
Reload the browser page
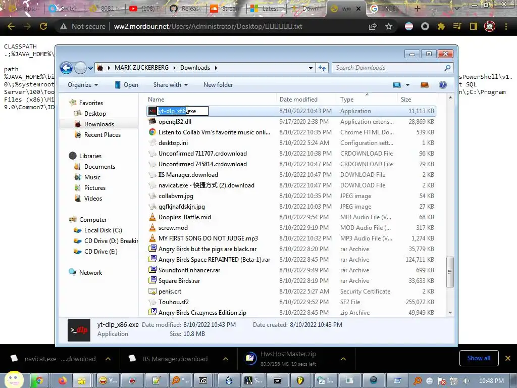tap(43, 26)
